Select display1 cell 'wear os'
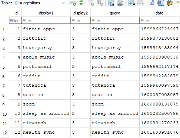Viewport: 180px width, 138px height. click(x=46, y=95)
